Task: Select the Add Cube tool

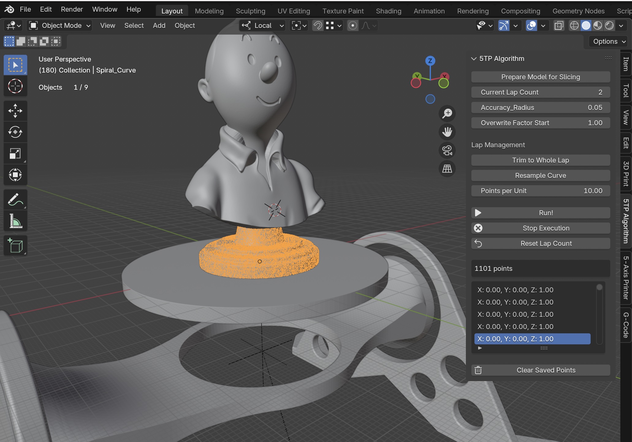Action: pyautogui.click(x=15, y=245)
